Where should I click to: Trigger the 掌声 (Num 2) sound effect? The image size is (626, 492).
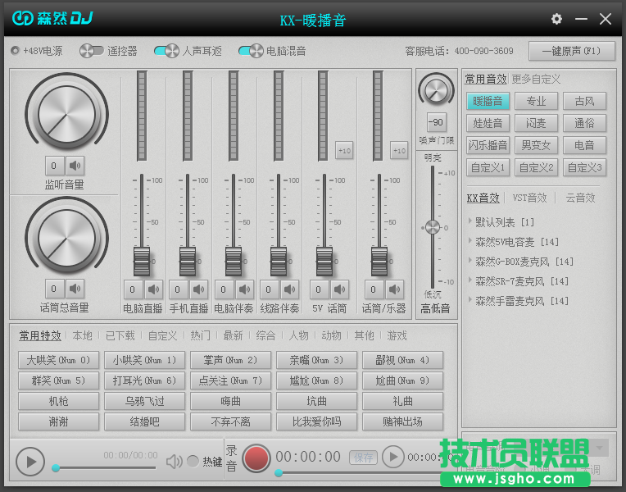[x=229, y=360]
